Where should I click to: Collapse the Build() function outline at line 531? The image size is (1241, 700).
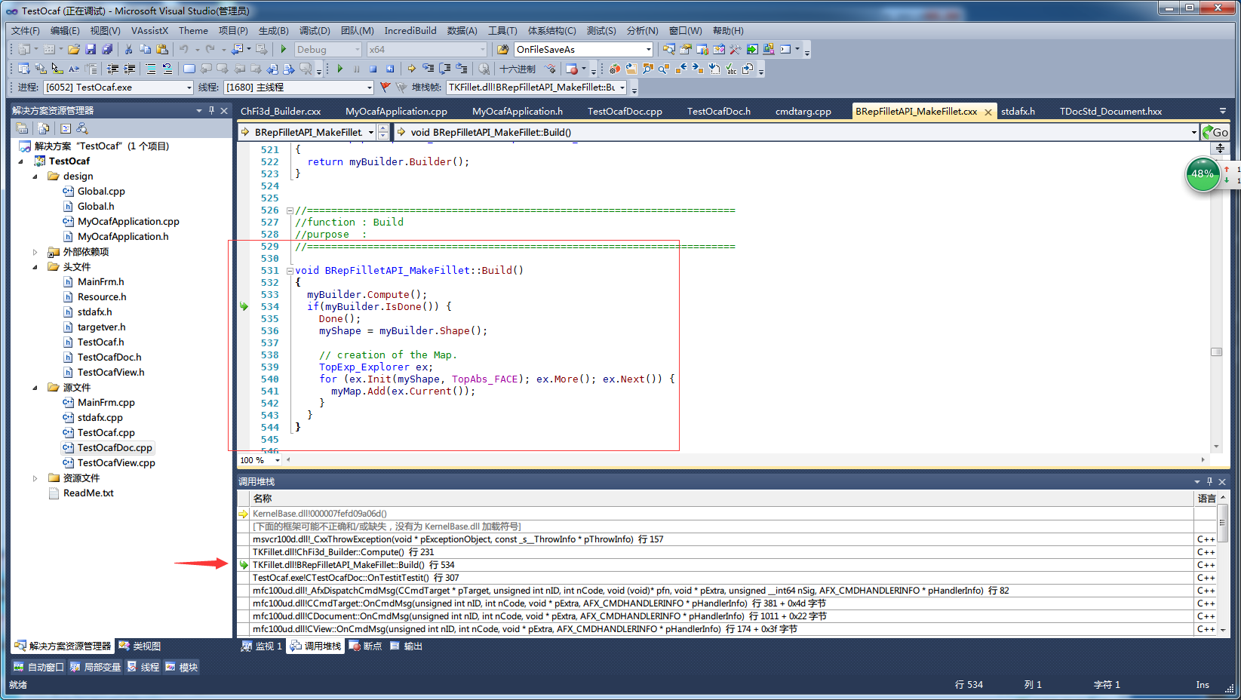tap(290, 271)
